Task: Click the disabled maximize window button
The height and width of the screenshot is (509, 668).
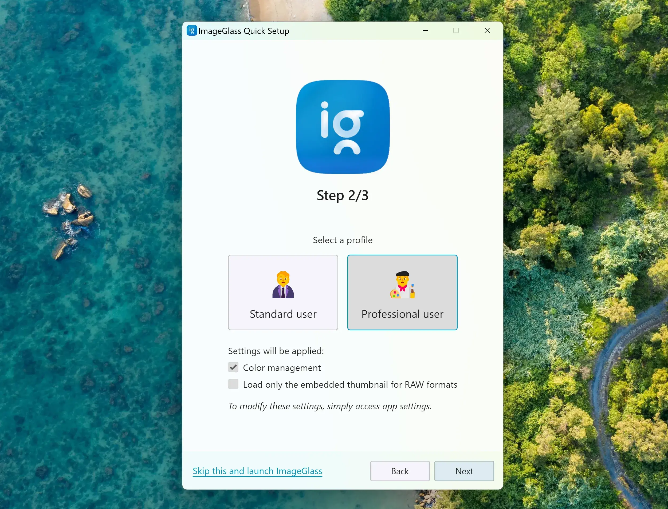Action: pos(456,31)
